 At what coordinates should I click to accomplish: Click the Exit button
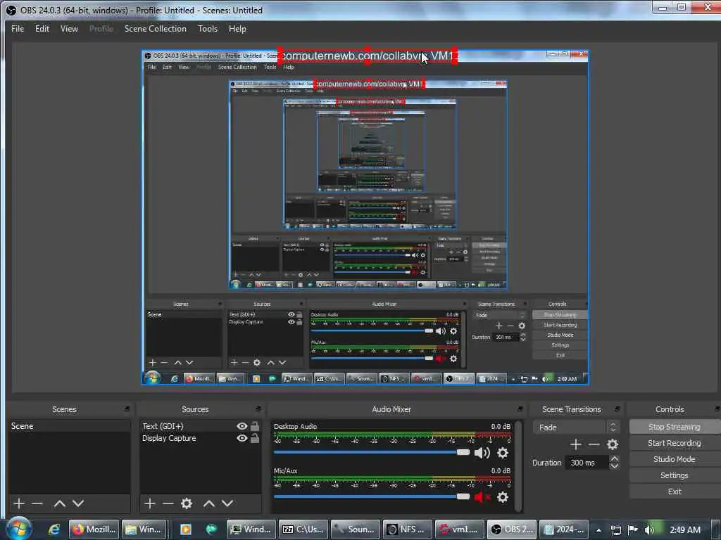click(x=674, y=491)
